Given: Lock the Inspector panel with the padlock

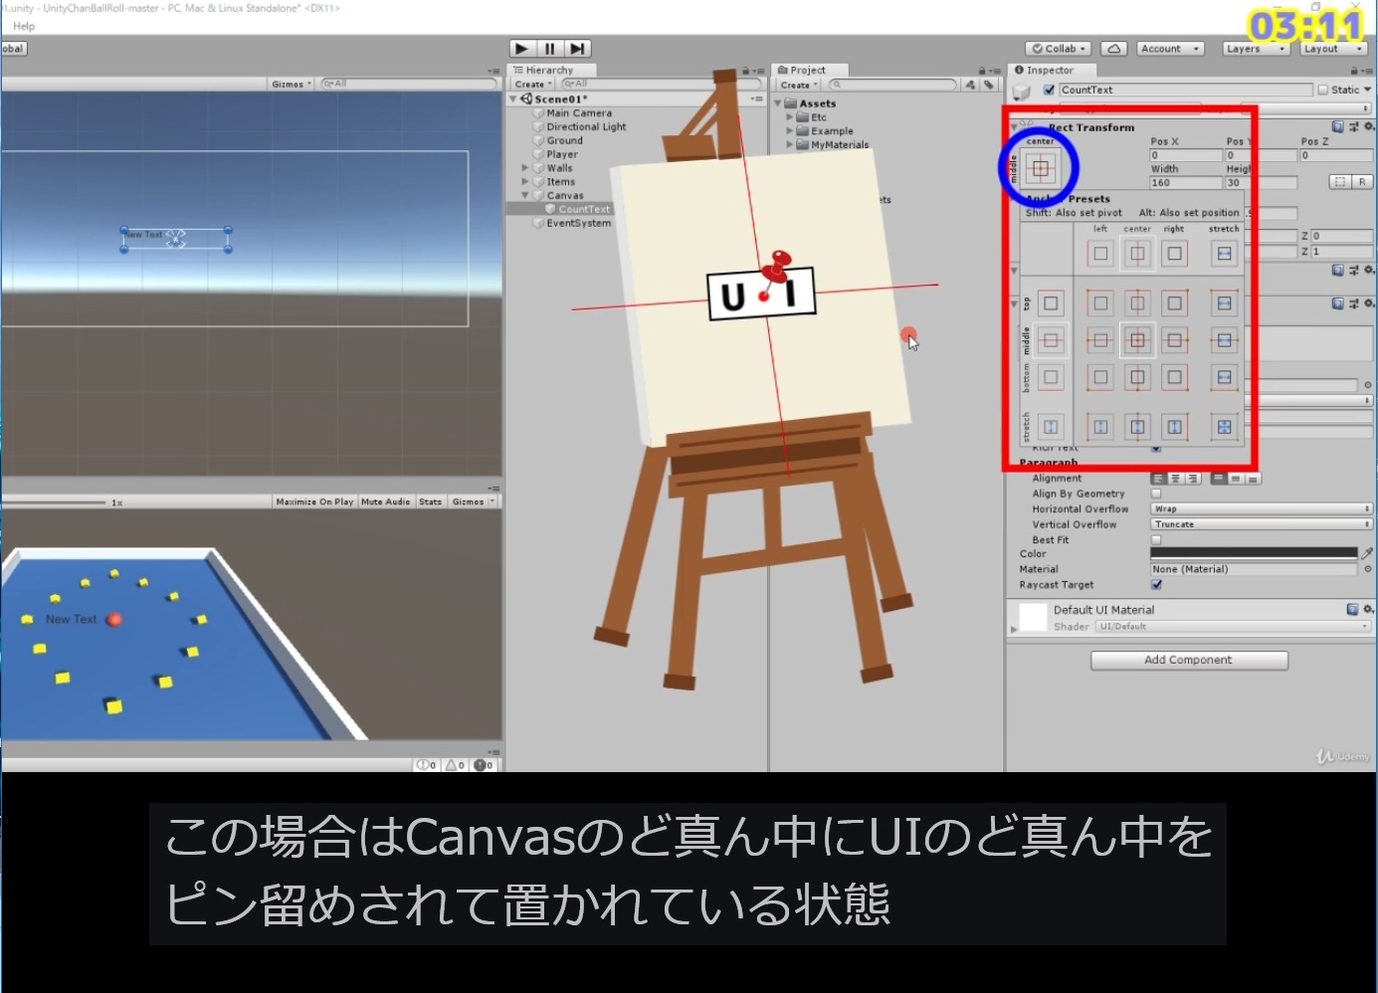Looking at the screenshot, I should [1354, 71].
